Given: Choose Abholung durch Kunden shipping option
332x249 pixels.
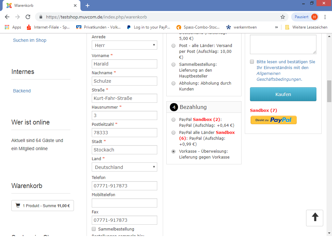Looking at the screenshot, I should [173, 83].
